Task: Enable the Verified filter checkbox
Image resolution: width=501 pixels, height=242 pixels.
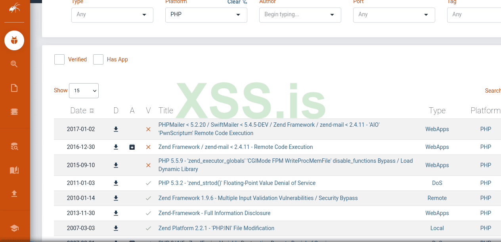Action: [59, 59]
